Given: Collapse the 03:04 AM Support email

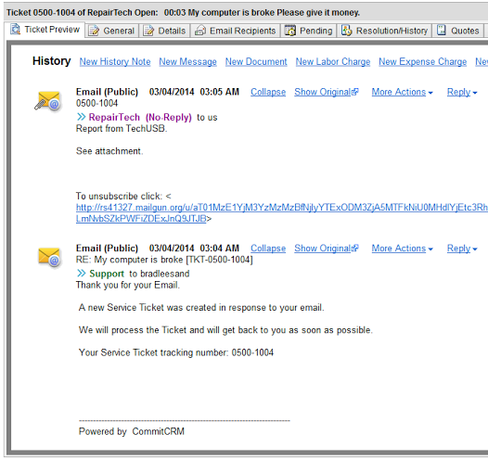Looking at the screenshot, I should pyautogui.click(x=268, y=249).
